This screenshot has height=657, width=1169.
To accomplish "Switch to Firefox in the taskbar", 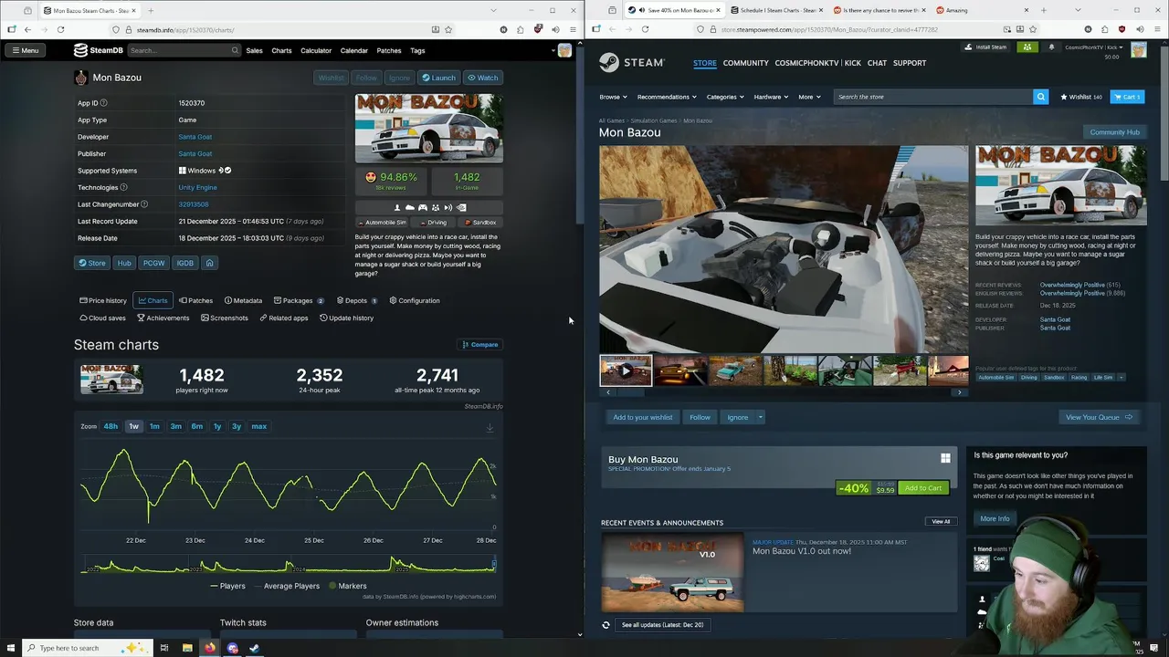I will click(210, 648).
